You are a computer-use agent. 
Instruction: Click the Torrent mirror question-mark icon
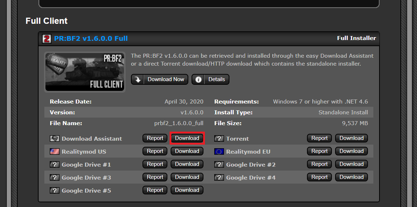tap(219, 138)
